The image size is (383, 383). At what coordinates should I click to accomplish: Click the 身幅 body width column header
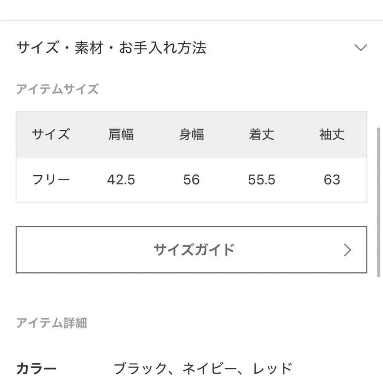191,134
